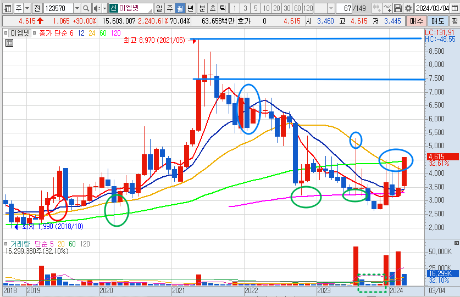Click magenta MA 120 legend number
Image resolution: width=460 pixels, height=297 pixels.
(116, 33)
